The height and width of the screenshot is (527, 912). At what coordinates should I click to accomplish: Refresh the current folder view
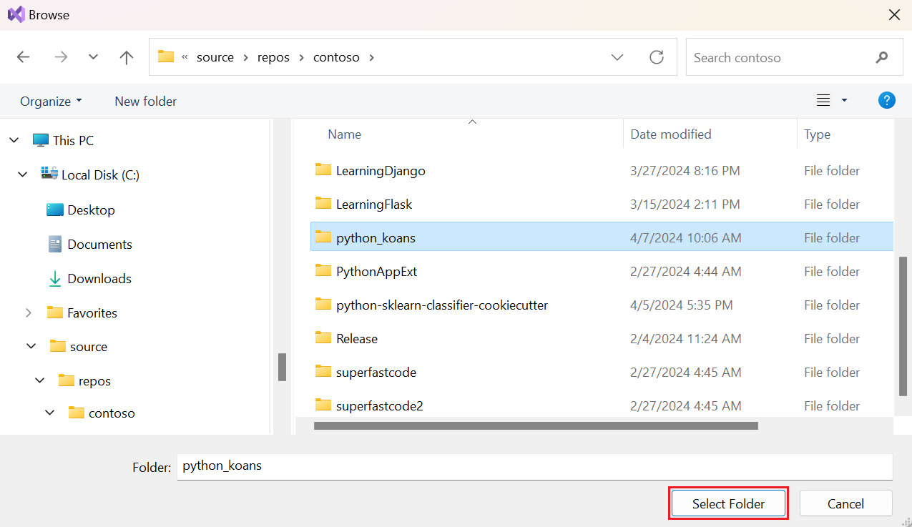[x=657, y=57]
